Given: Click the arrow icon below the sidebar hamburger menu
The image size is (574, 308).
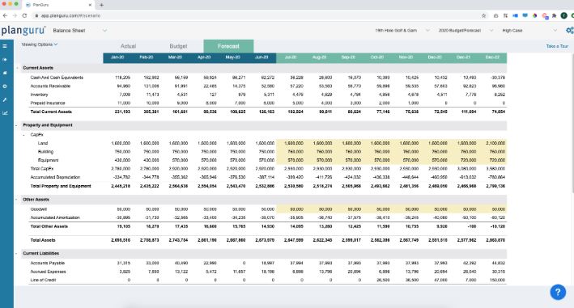Looking at the screenshot, I should 5,60.
